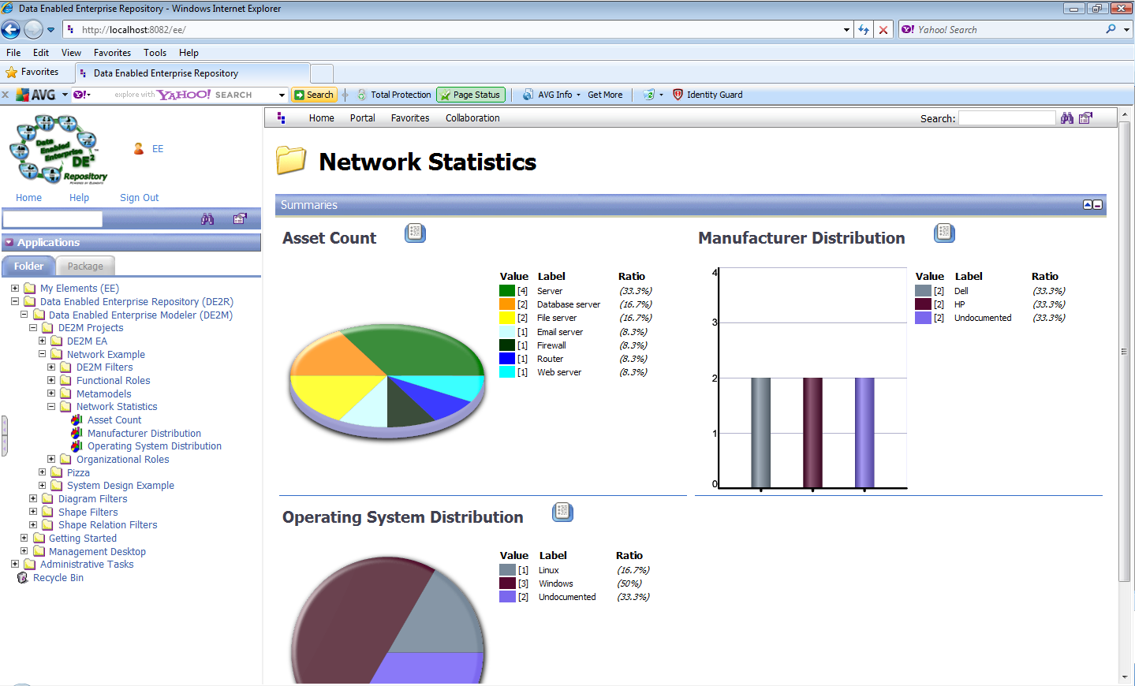Maximize the Summaries panel icon

point(1088,205)
